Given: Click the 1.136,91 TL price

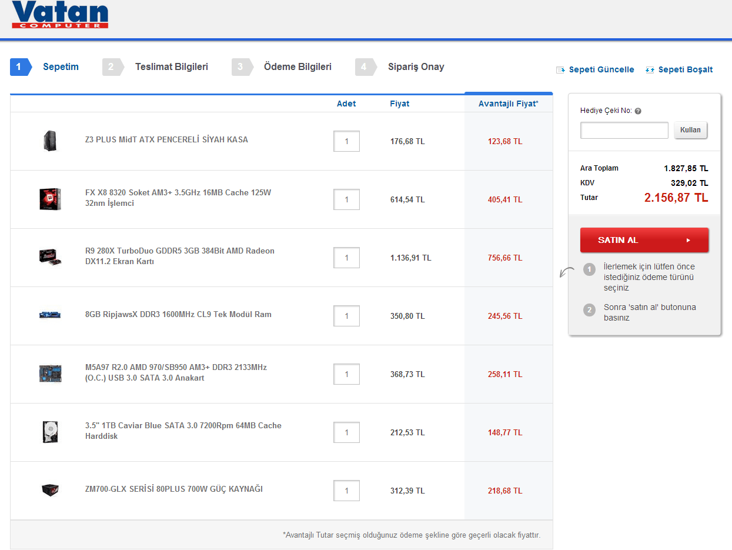Looking at the screenshot, I should [411, 258].
